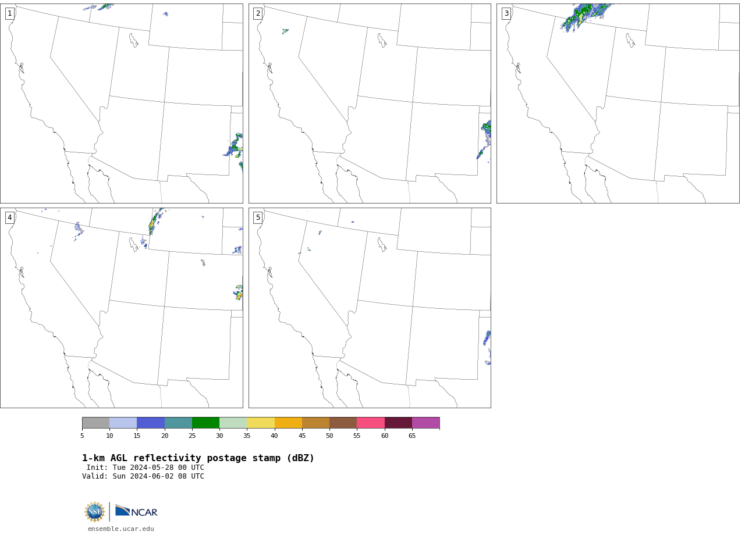This screenshot has height=535, width=745.
Task: Click the pink 55-60 dBZ swatch
Action: click(371, 423)
